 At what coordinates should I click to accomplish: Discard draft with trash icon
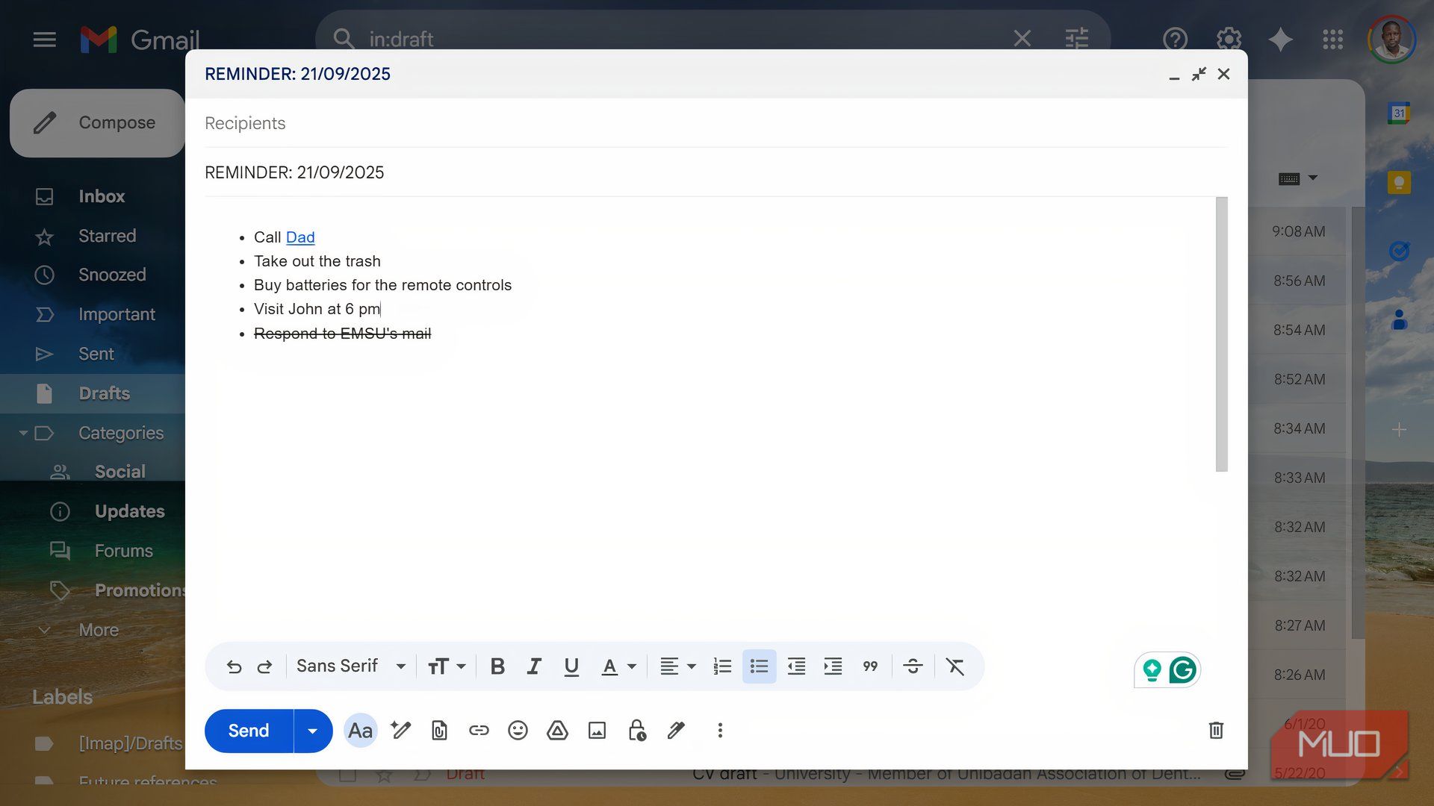1216,731
